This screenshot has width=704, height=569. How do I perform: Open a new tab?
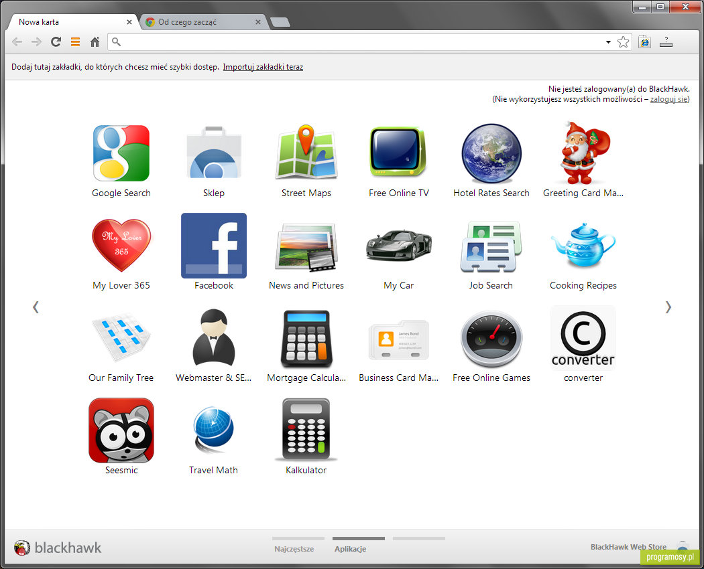(280, 22)
